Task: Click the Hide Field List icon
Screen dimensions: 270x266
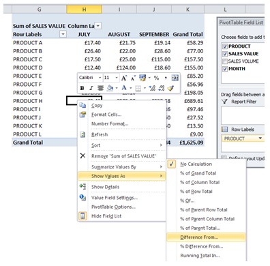Action: pyautogui.click(x=82, y=216)
